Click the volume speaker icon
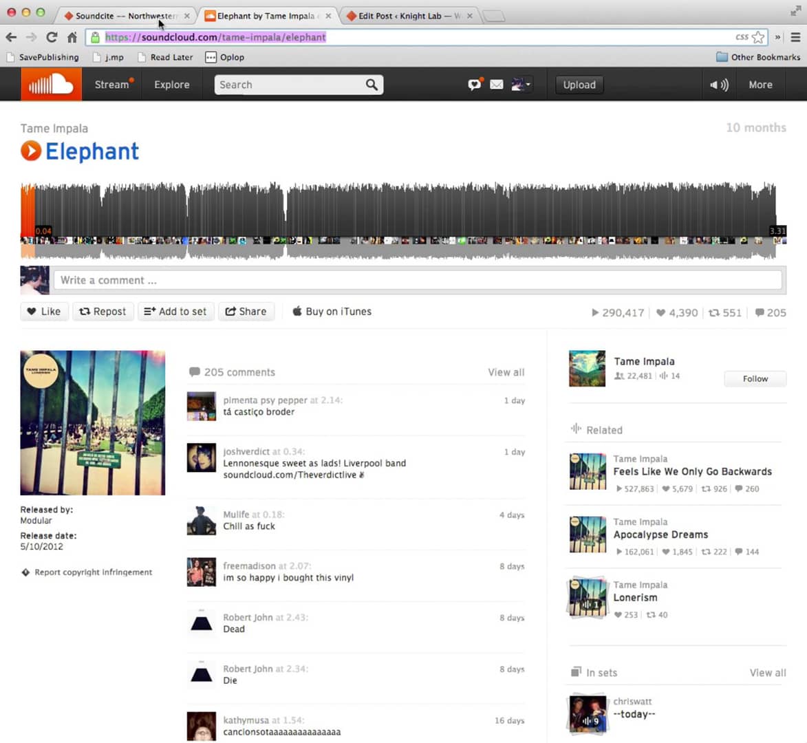Screen dimensions: 807x743 click(x=719, y=85)
